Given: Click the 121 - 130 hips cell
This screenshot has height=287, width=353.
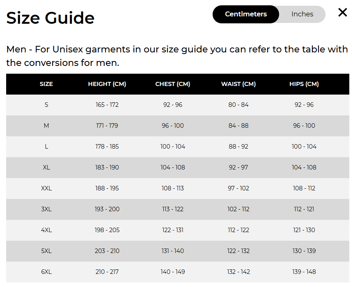Looking at the screenshot, I should coord(304,230).
